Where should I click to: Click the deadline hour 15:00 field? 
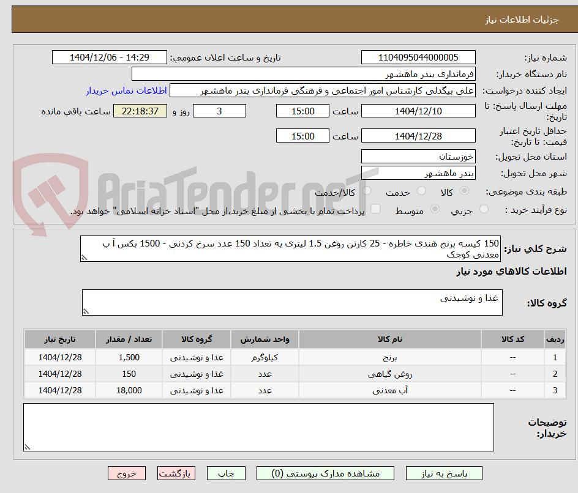[x=302, y=111]
